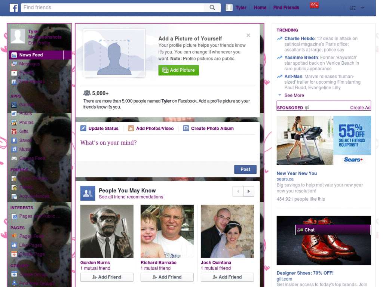The width and height of the screenshot is (383, 287).
Task: Show next People You May Know suggestions
Action: pos(249,191)
